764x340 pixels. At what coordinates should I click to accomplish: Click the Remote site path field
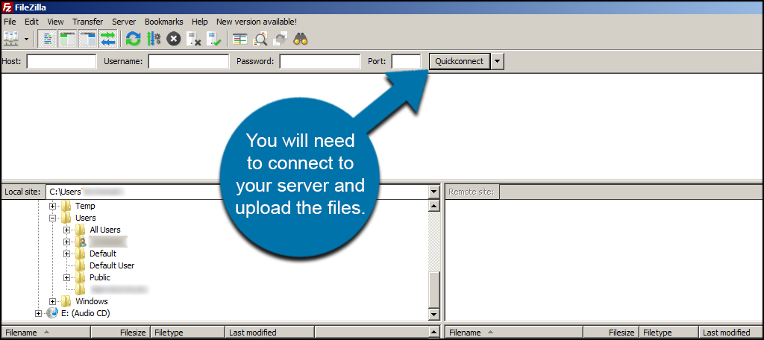pyautogui.click(x=630, y=192)
